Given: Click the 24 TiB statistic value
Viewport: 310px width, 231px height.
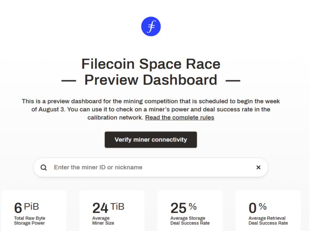Looking at the screenshot, I should point(108,208).
